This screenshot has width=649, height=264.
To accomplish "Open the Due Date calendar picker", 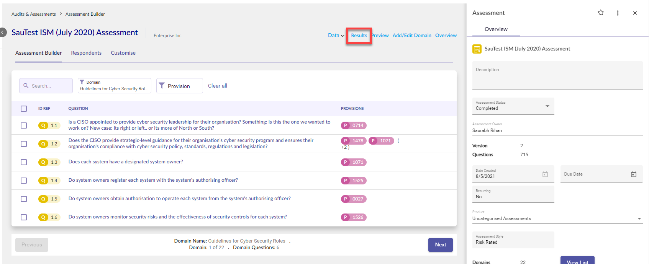I will [x=633, y=174].
